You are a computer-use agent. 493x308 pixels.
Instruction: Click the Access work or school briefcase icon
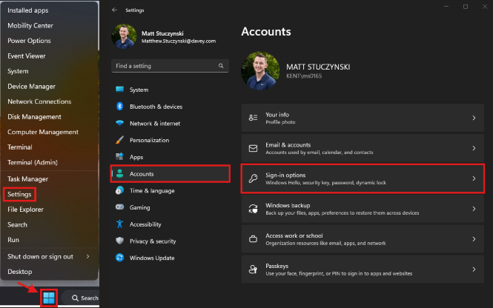click(x=253, y=239)
